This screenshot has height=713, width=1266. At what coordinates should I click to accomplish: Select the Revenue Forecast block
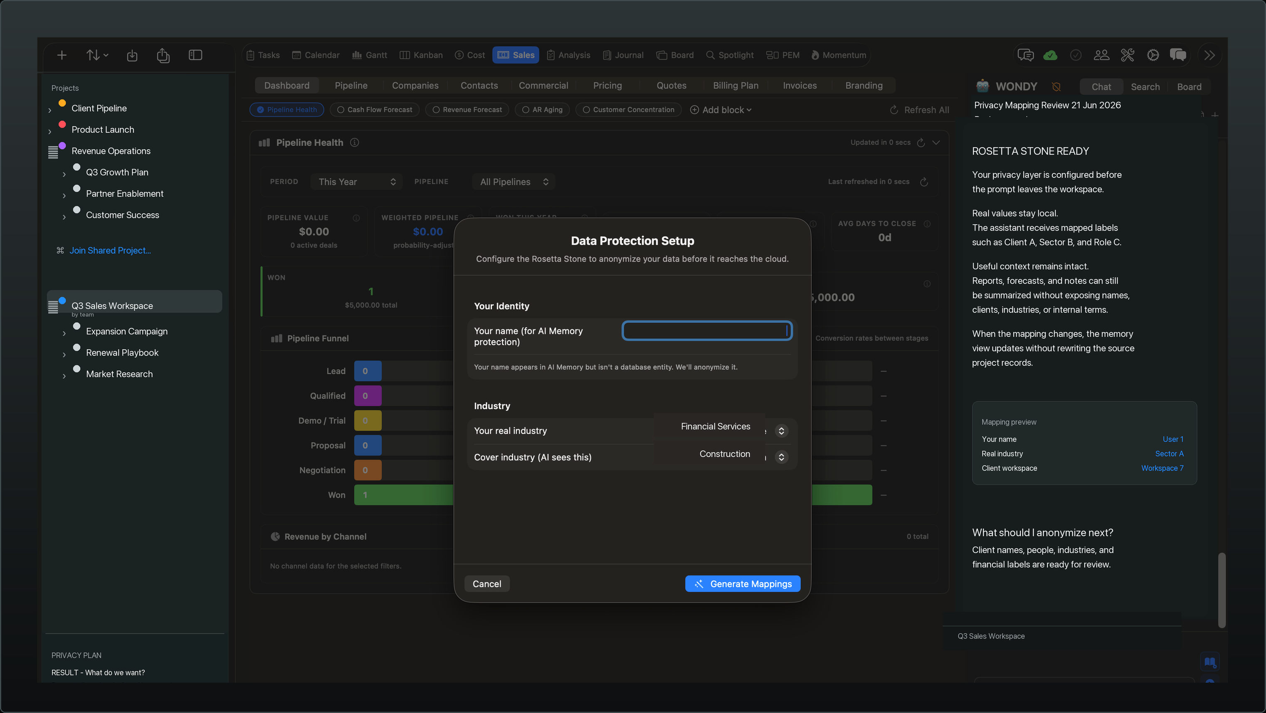pyautogui.click(x=467, y=110)
